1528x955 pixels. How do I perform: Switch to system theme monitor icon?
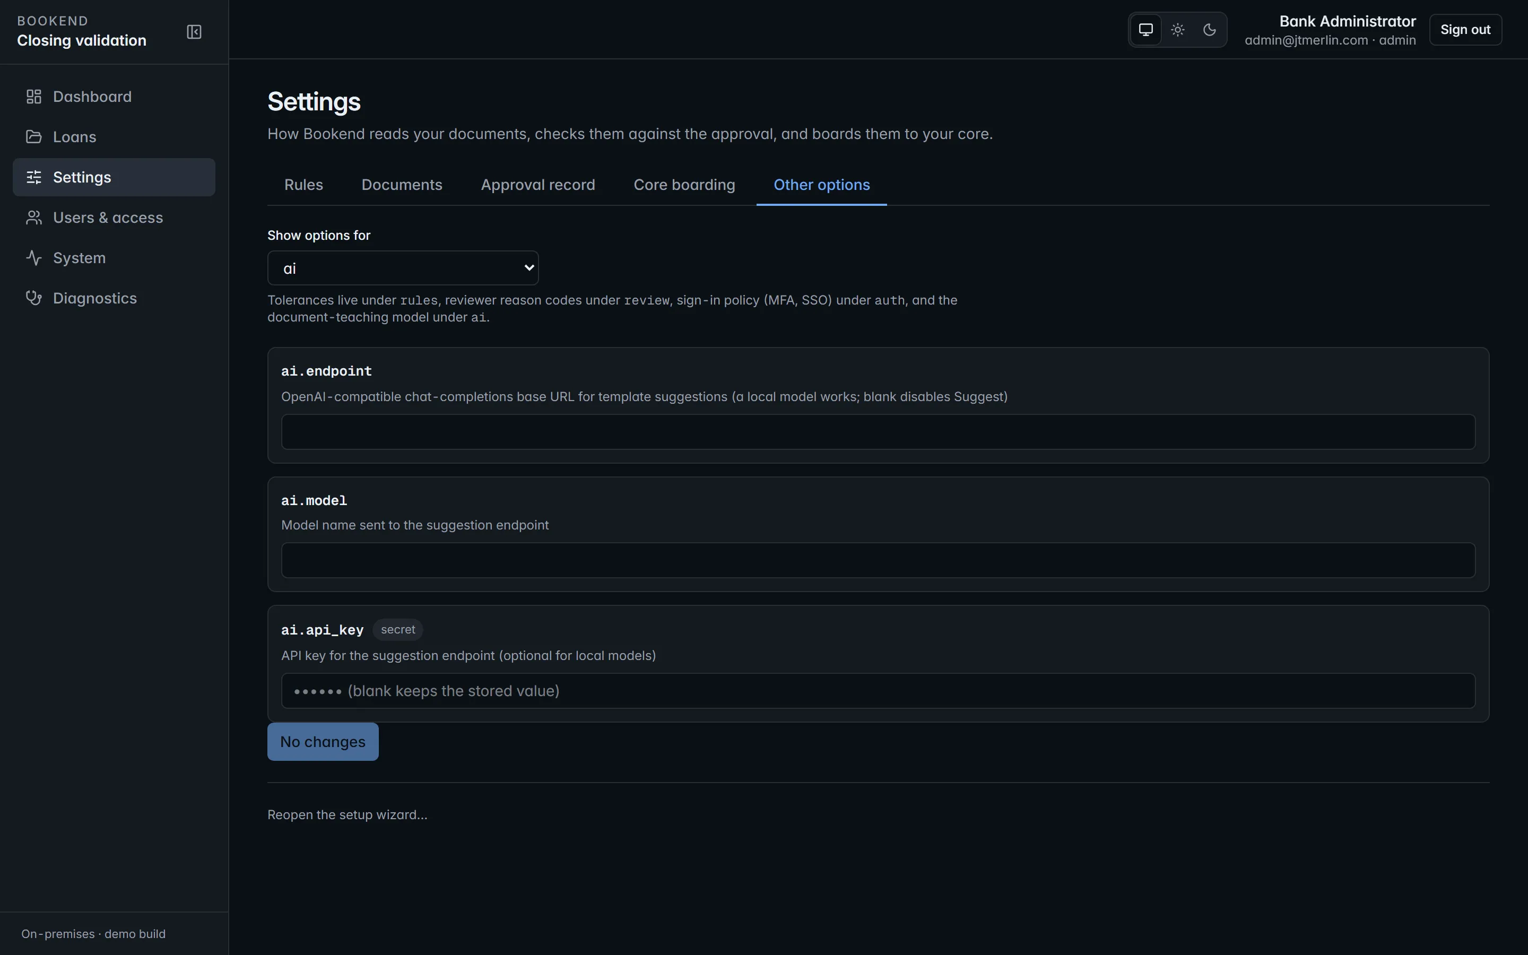click(x=1145, y=30)
